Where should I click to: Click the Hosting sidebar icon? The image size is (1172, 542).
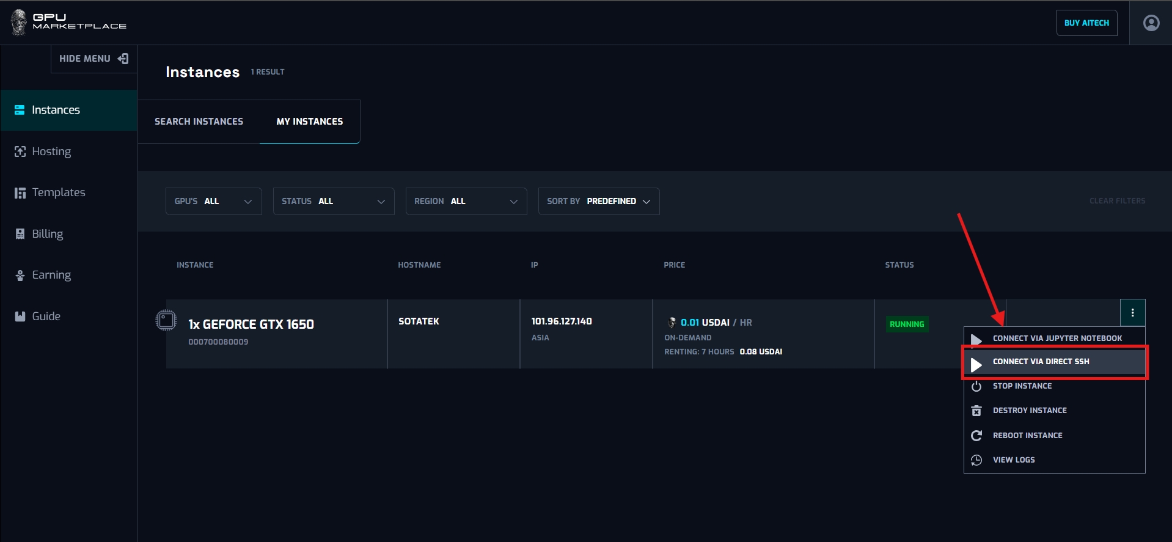20,152
